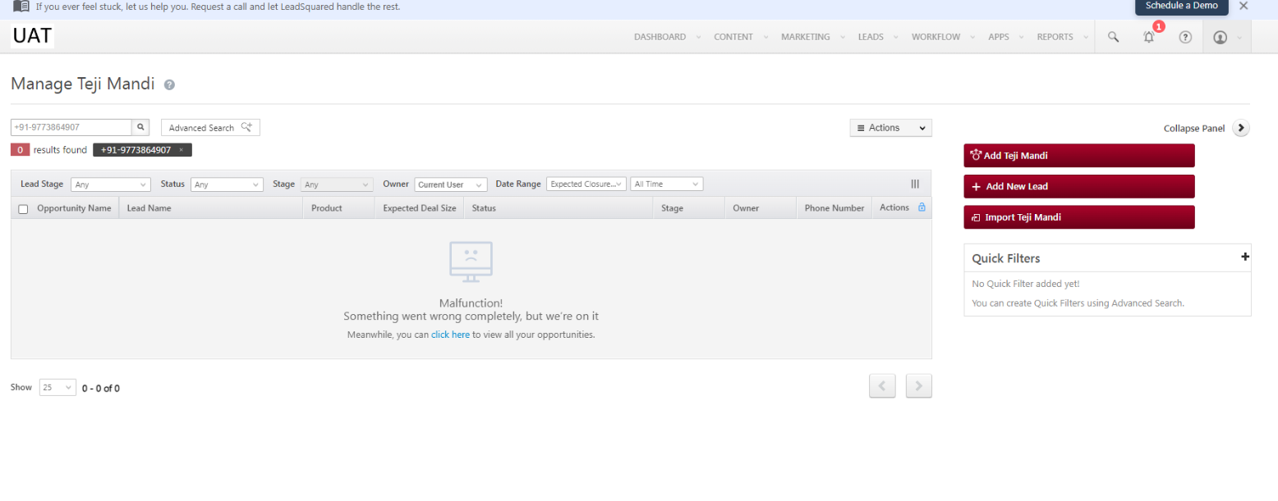This screenshot has height=501, width=1278.
Task: Click the Schedule a Demo button
Action: [x=1181, y=7]
